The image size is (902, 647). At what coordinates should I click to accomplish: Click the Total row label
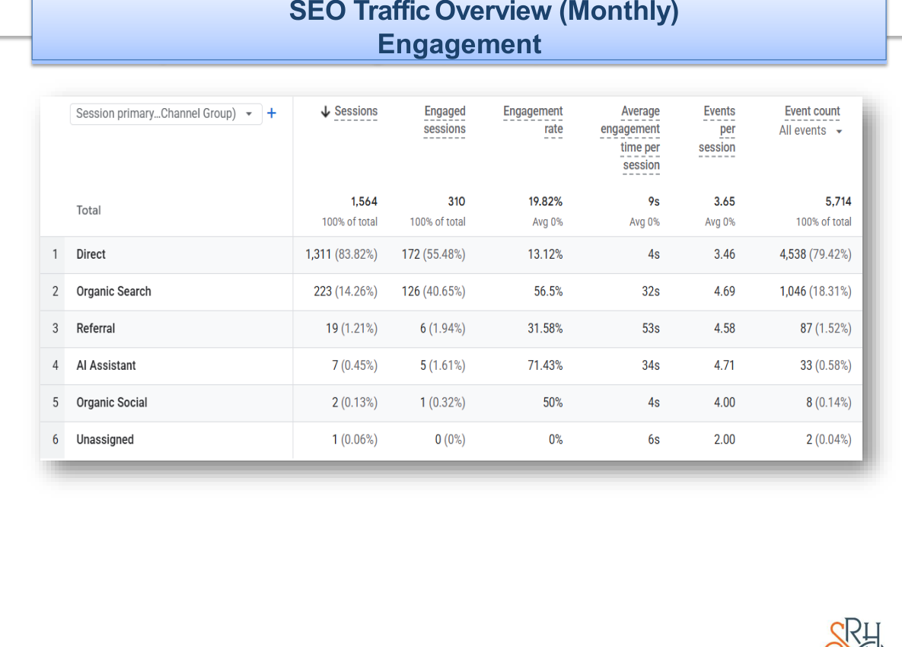coord(88,211)
